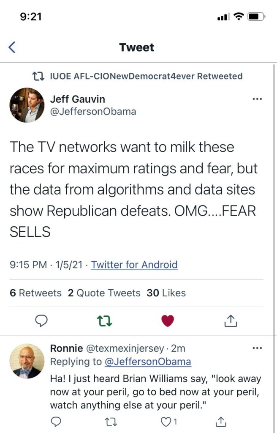The width and height of the screenshot is (277, 433).
Task: Open the @JeffersonObama mention in Ronnie's reply
Action: click(147, 362)
